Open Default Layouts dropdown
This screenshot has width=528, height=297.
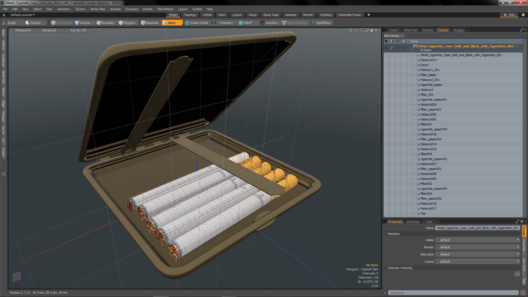pos(23,15)
